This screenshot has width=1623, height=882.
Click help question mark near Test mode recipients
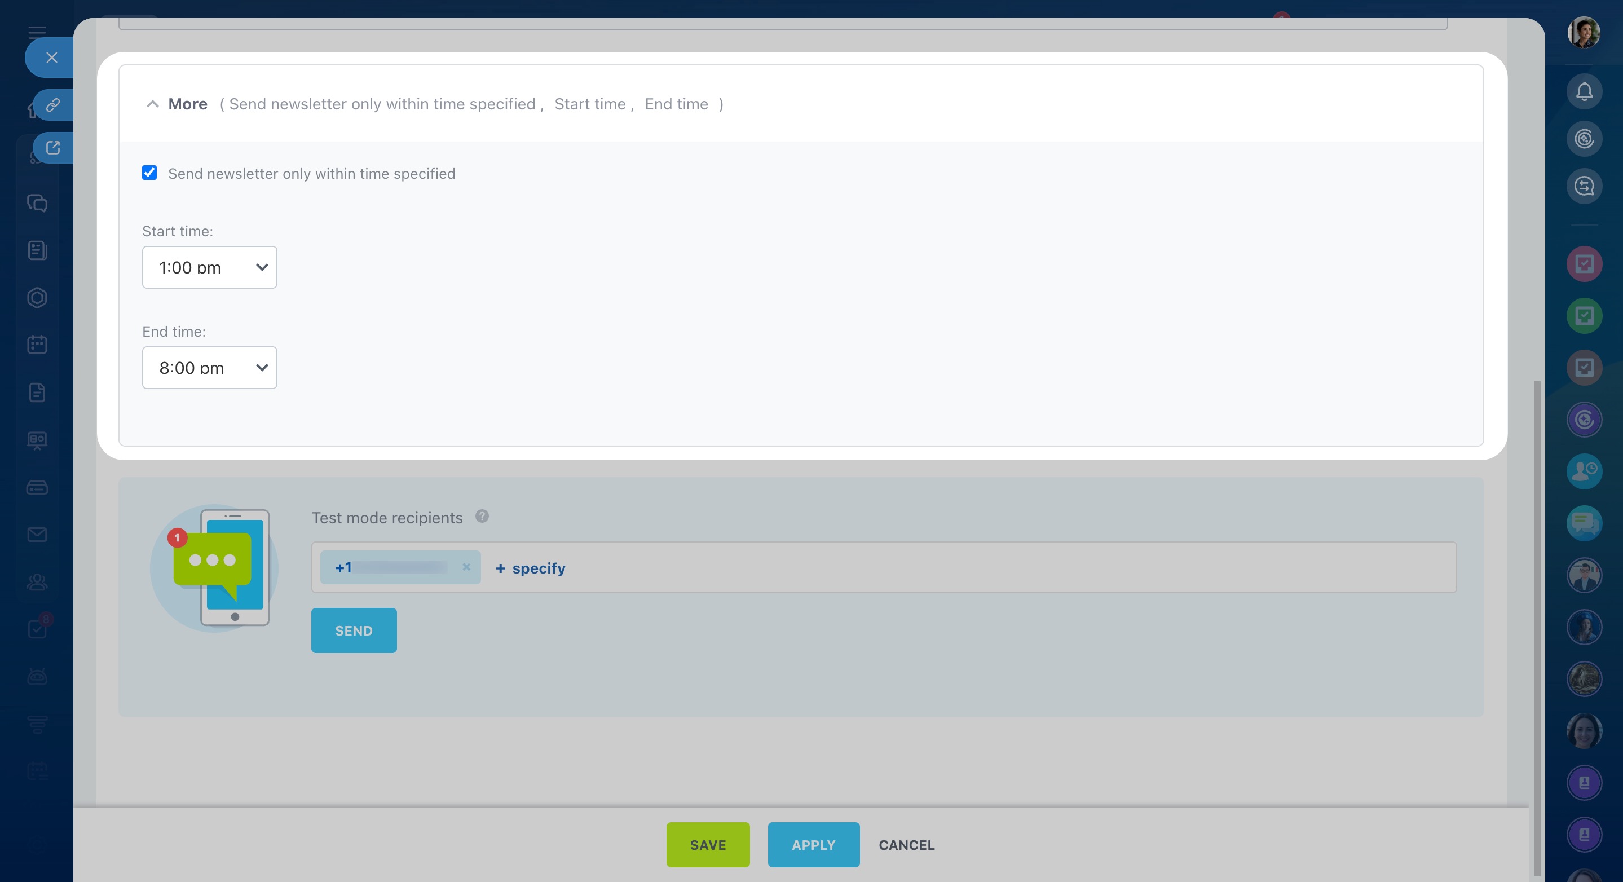coord(482,517)
